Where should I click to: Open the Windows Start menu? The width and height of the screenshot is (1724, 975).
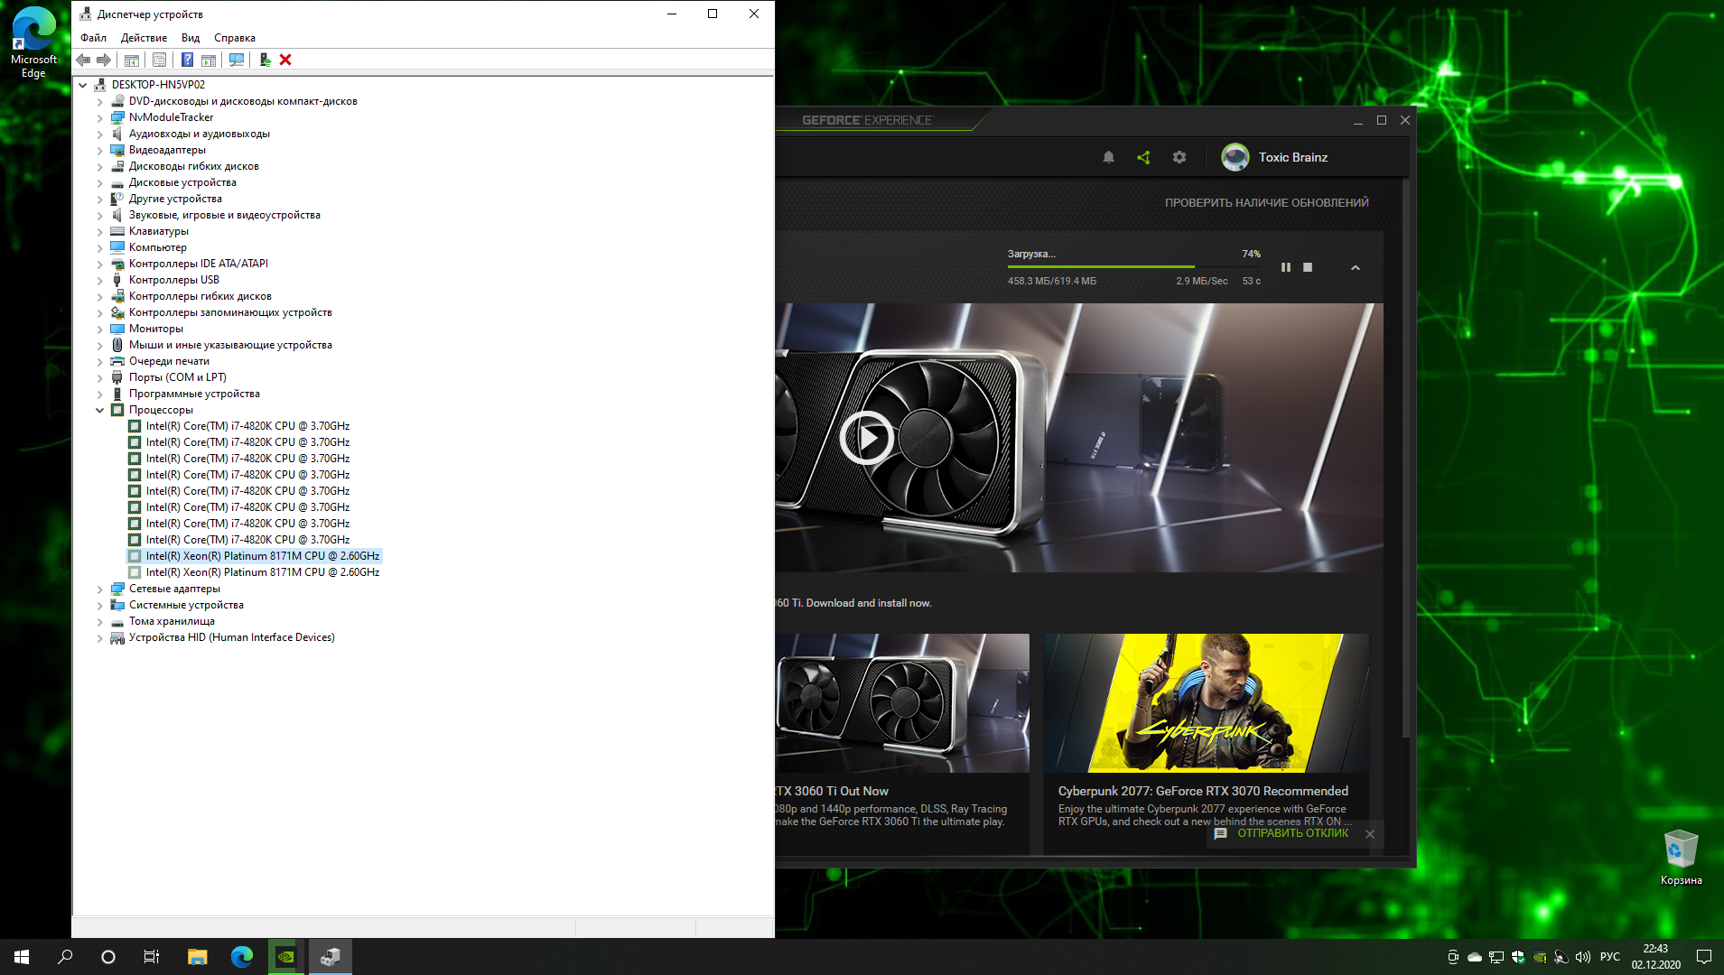(22, 957)
